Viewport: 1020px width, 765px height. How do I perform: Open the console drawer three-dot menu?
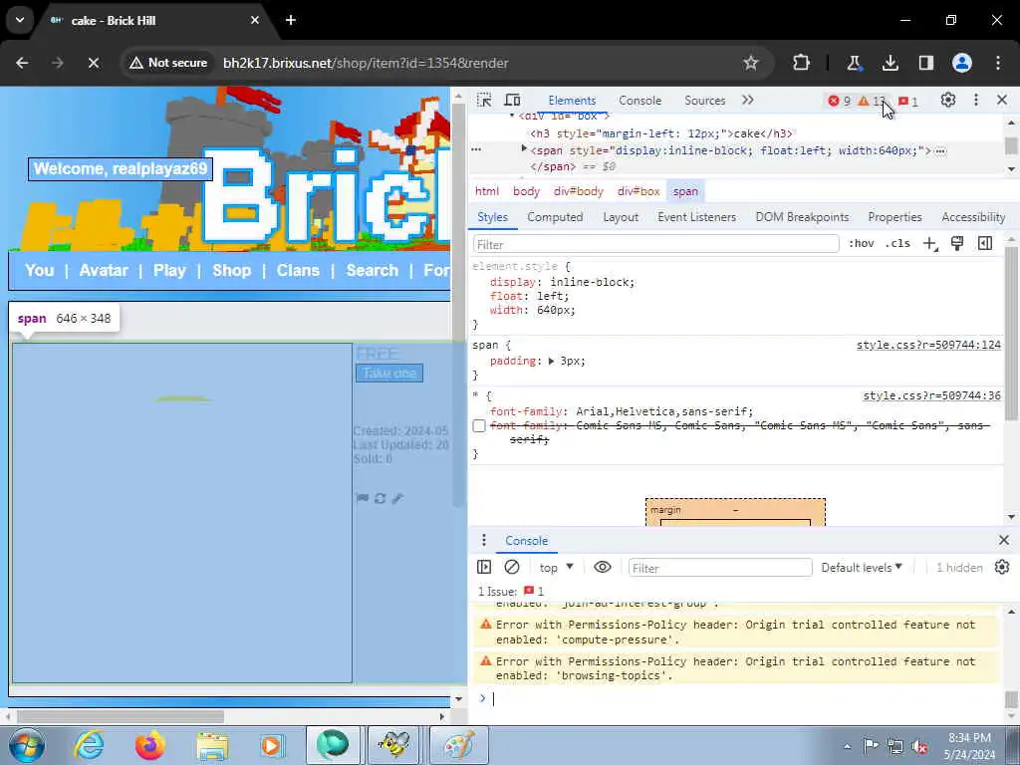click(483, 541)
